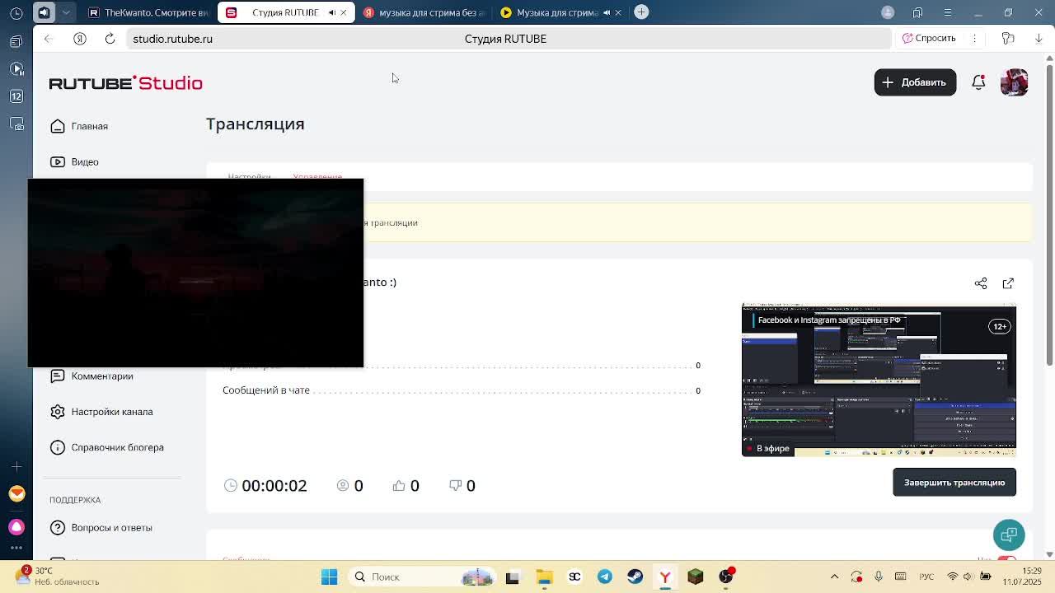Click the dislikes thumbs-down counter

pos(462,486)
